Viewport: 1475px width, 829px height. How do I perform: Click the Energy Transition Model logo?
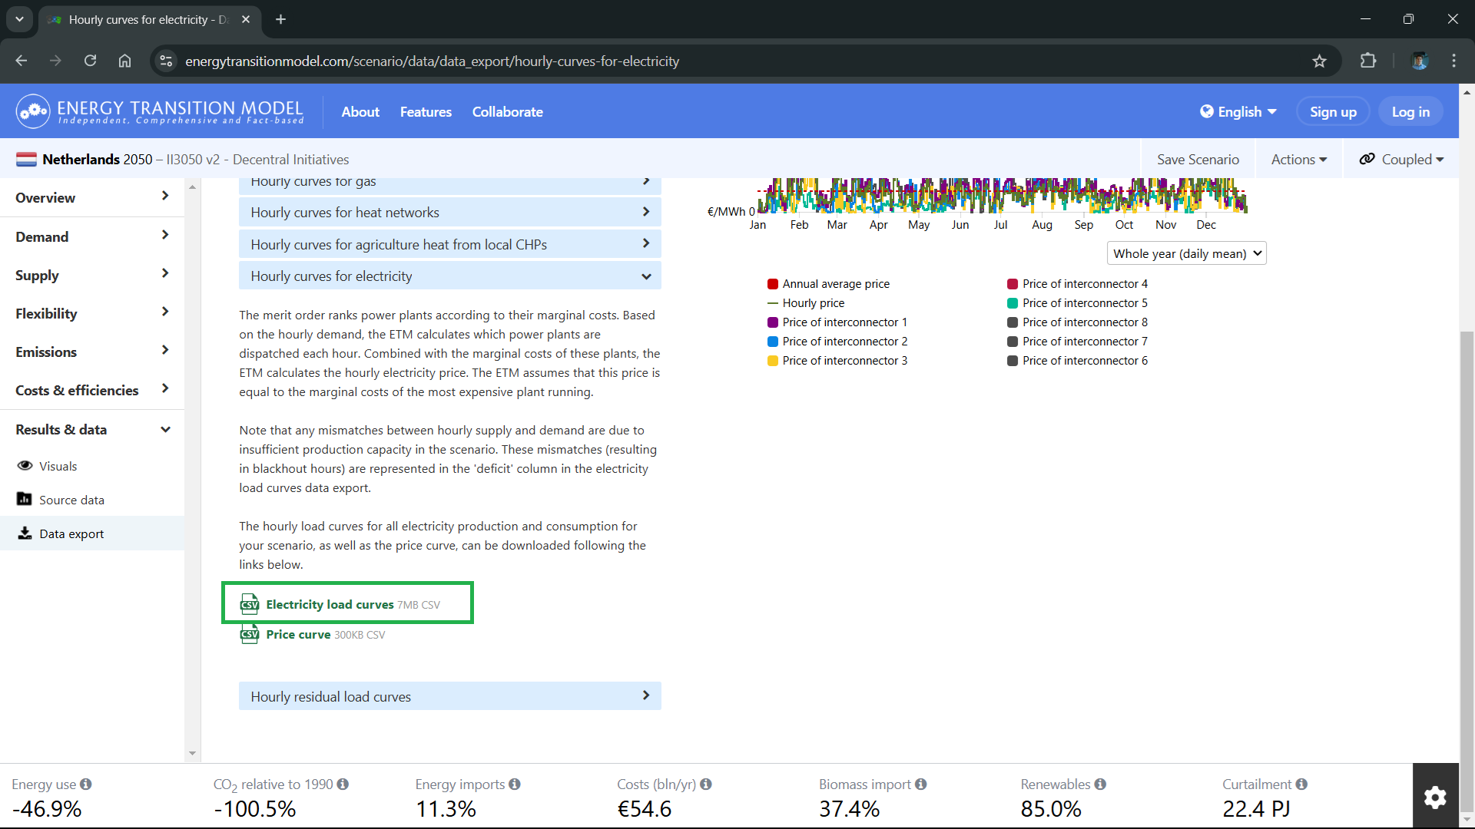[160, 111]
